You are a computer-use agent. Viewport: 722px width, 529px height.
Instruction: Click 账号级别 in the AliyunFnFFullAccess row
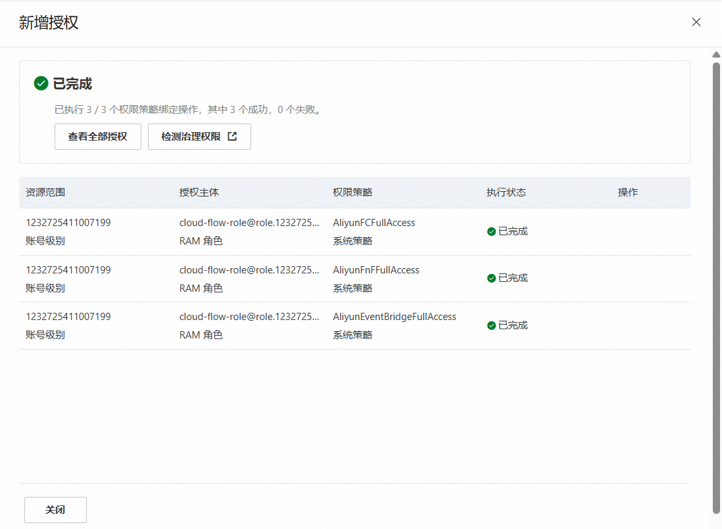coord(45,288)
